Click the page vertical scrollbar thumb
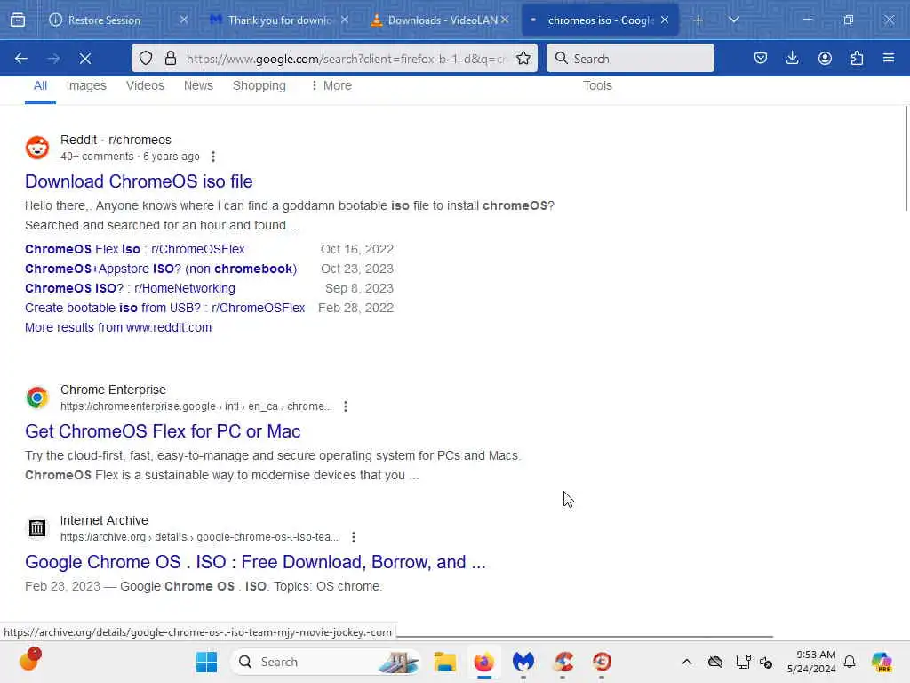 [x=906, y=158]
